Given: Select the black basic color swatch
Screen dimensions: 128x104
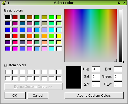Looking at the screenshot, I should [8, 17].
